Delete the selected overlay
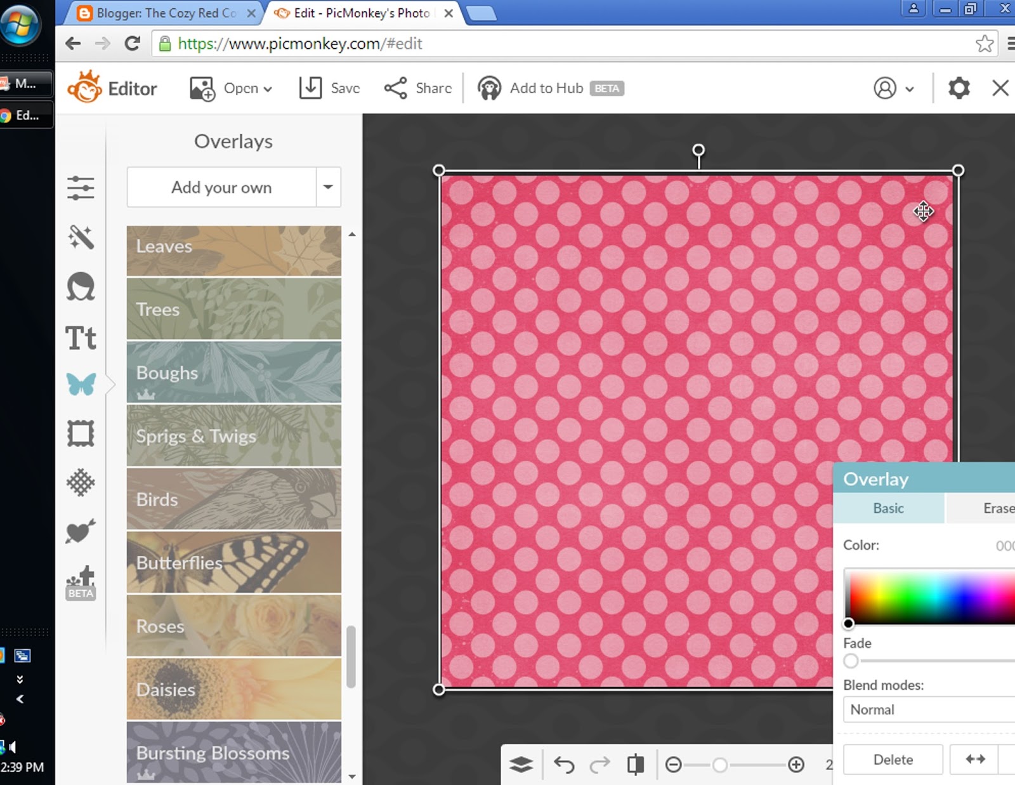Viewport: 1015px width, 785px height. (x=892, y=759)
